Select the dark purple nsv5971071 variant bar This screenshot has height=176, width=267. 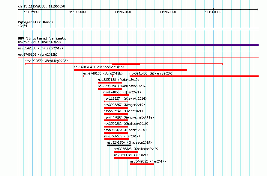[x=138, y=45]
